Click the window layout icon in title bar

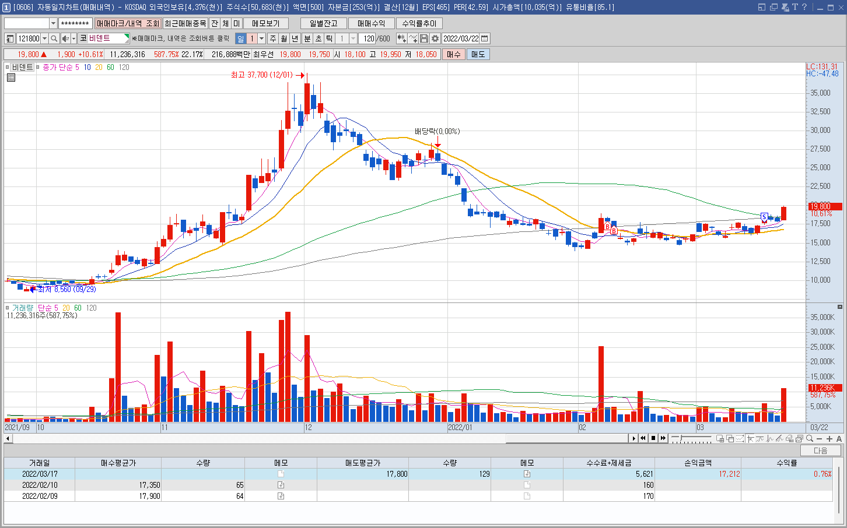(762, 7)
